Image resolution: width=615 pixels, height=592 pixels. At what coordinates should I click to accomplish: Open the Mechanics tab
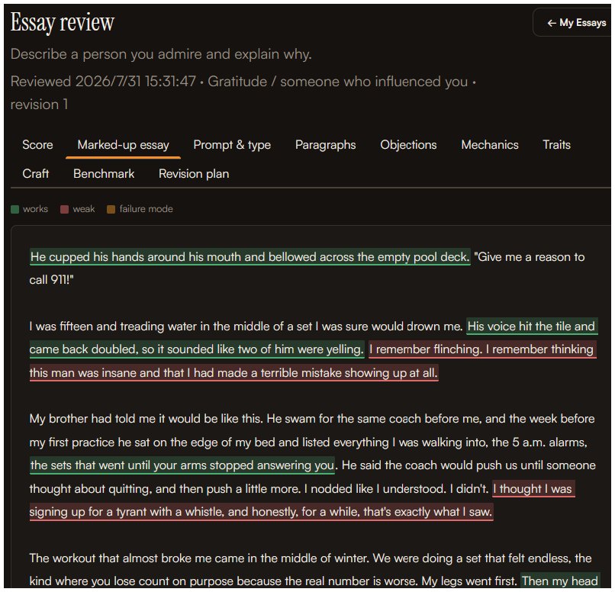pyautogui.click(x=490, y=145)
